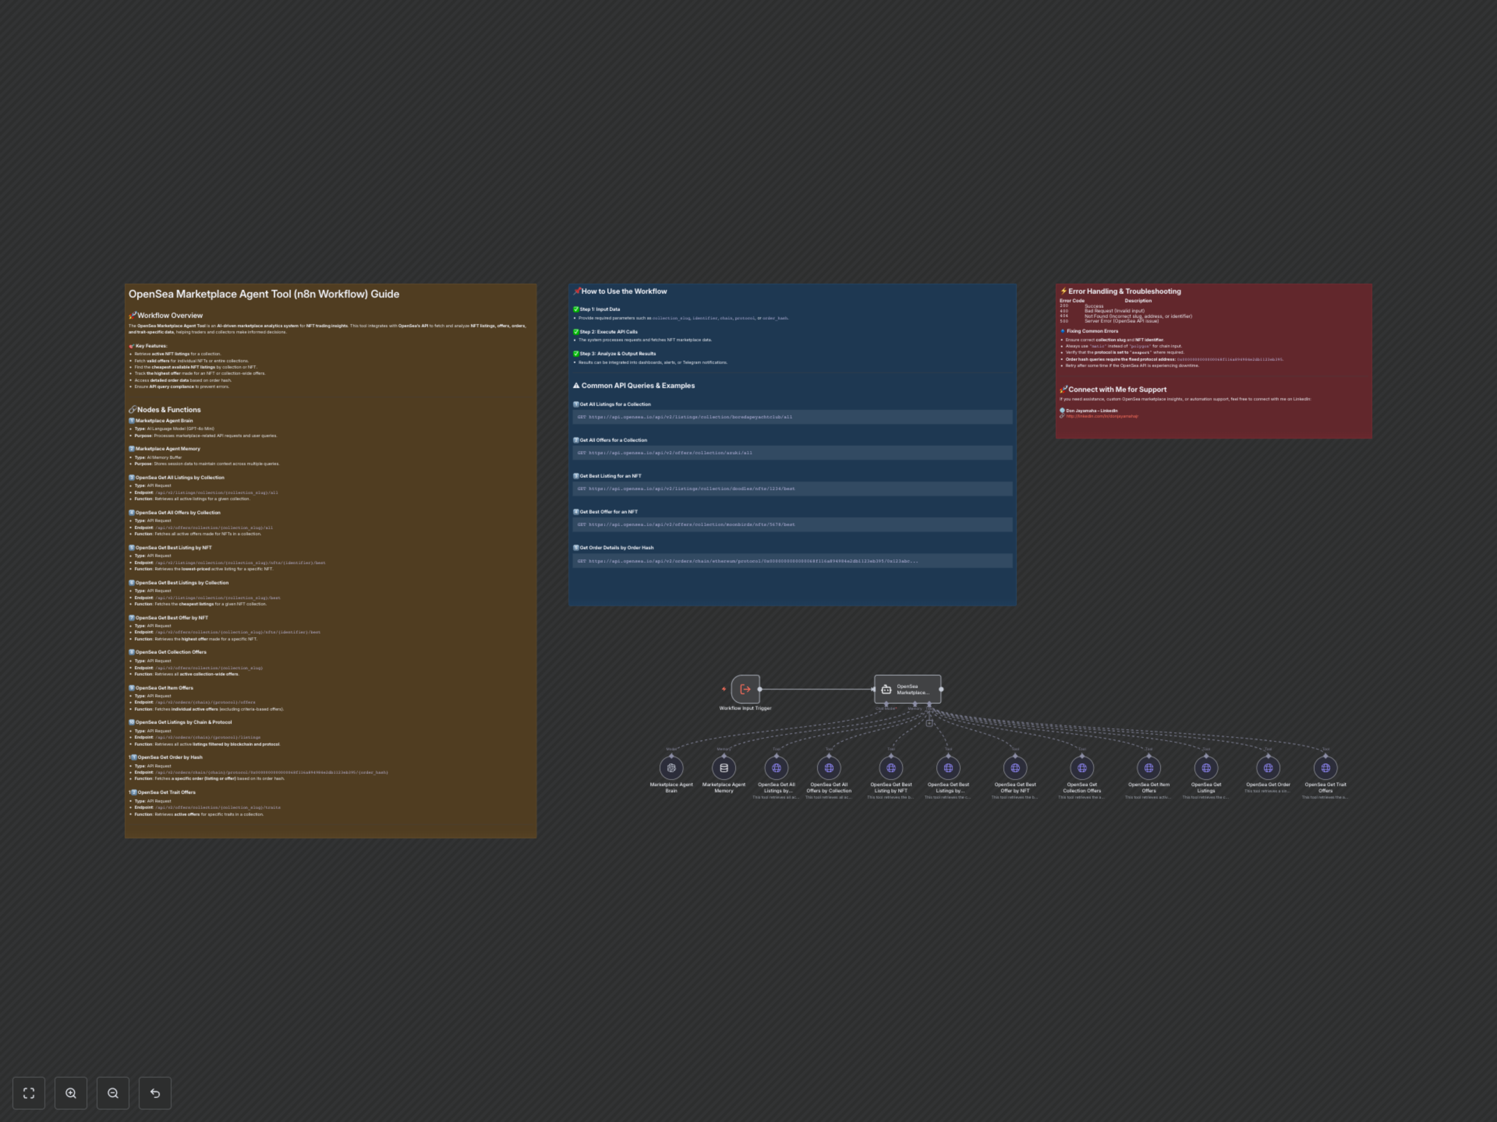
Task: Reset the canvas zoom level
Action: [155, 1093]
